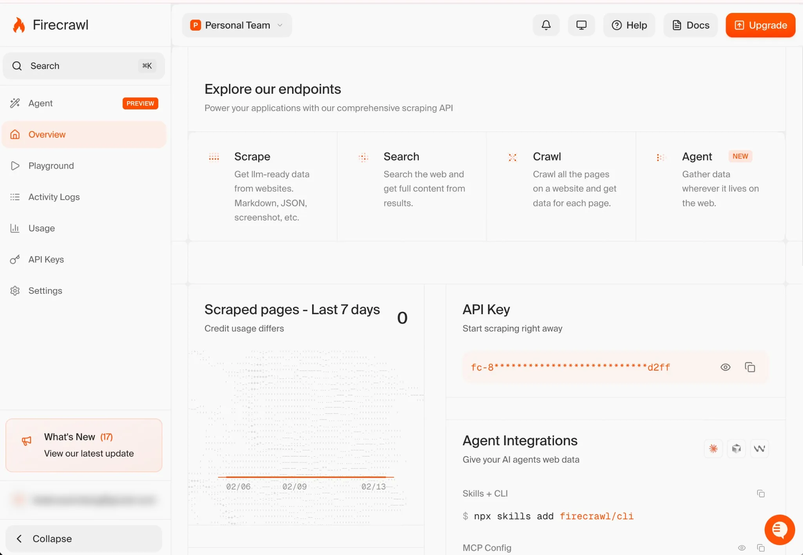The width and height of the screenshot is (803, 555).
Task: Click the What's New megaphone icon
Action: pos(26,441)
